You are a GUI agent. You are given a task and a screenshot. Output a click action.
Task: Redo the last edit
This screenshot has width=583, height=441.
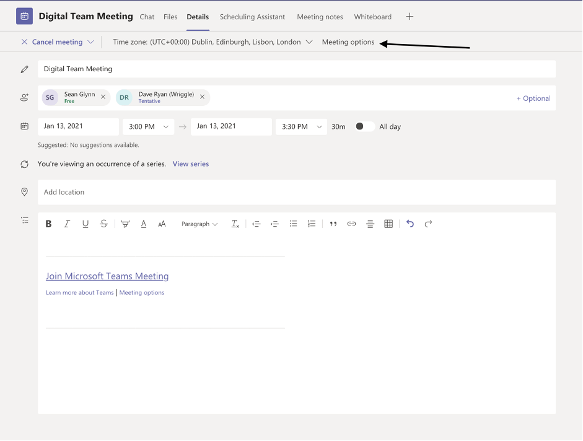click(x=428, y=224)
